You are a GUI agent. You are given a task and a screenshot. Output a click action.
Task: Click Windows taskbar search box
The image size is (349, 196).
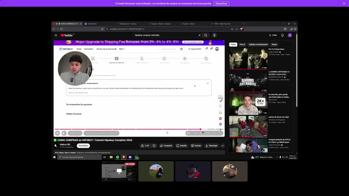79,157
